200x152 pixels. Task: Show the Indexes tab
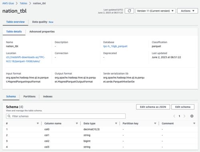pos(48,96)
